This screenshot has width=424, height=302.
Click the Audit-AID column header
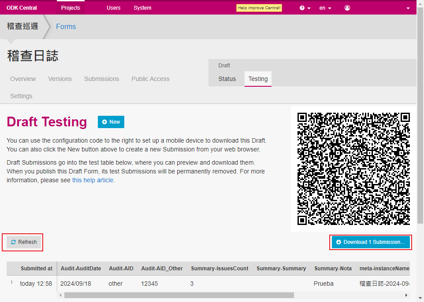121,269
